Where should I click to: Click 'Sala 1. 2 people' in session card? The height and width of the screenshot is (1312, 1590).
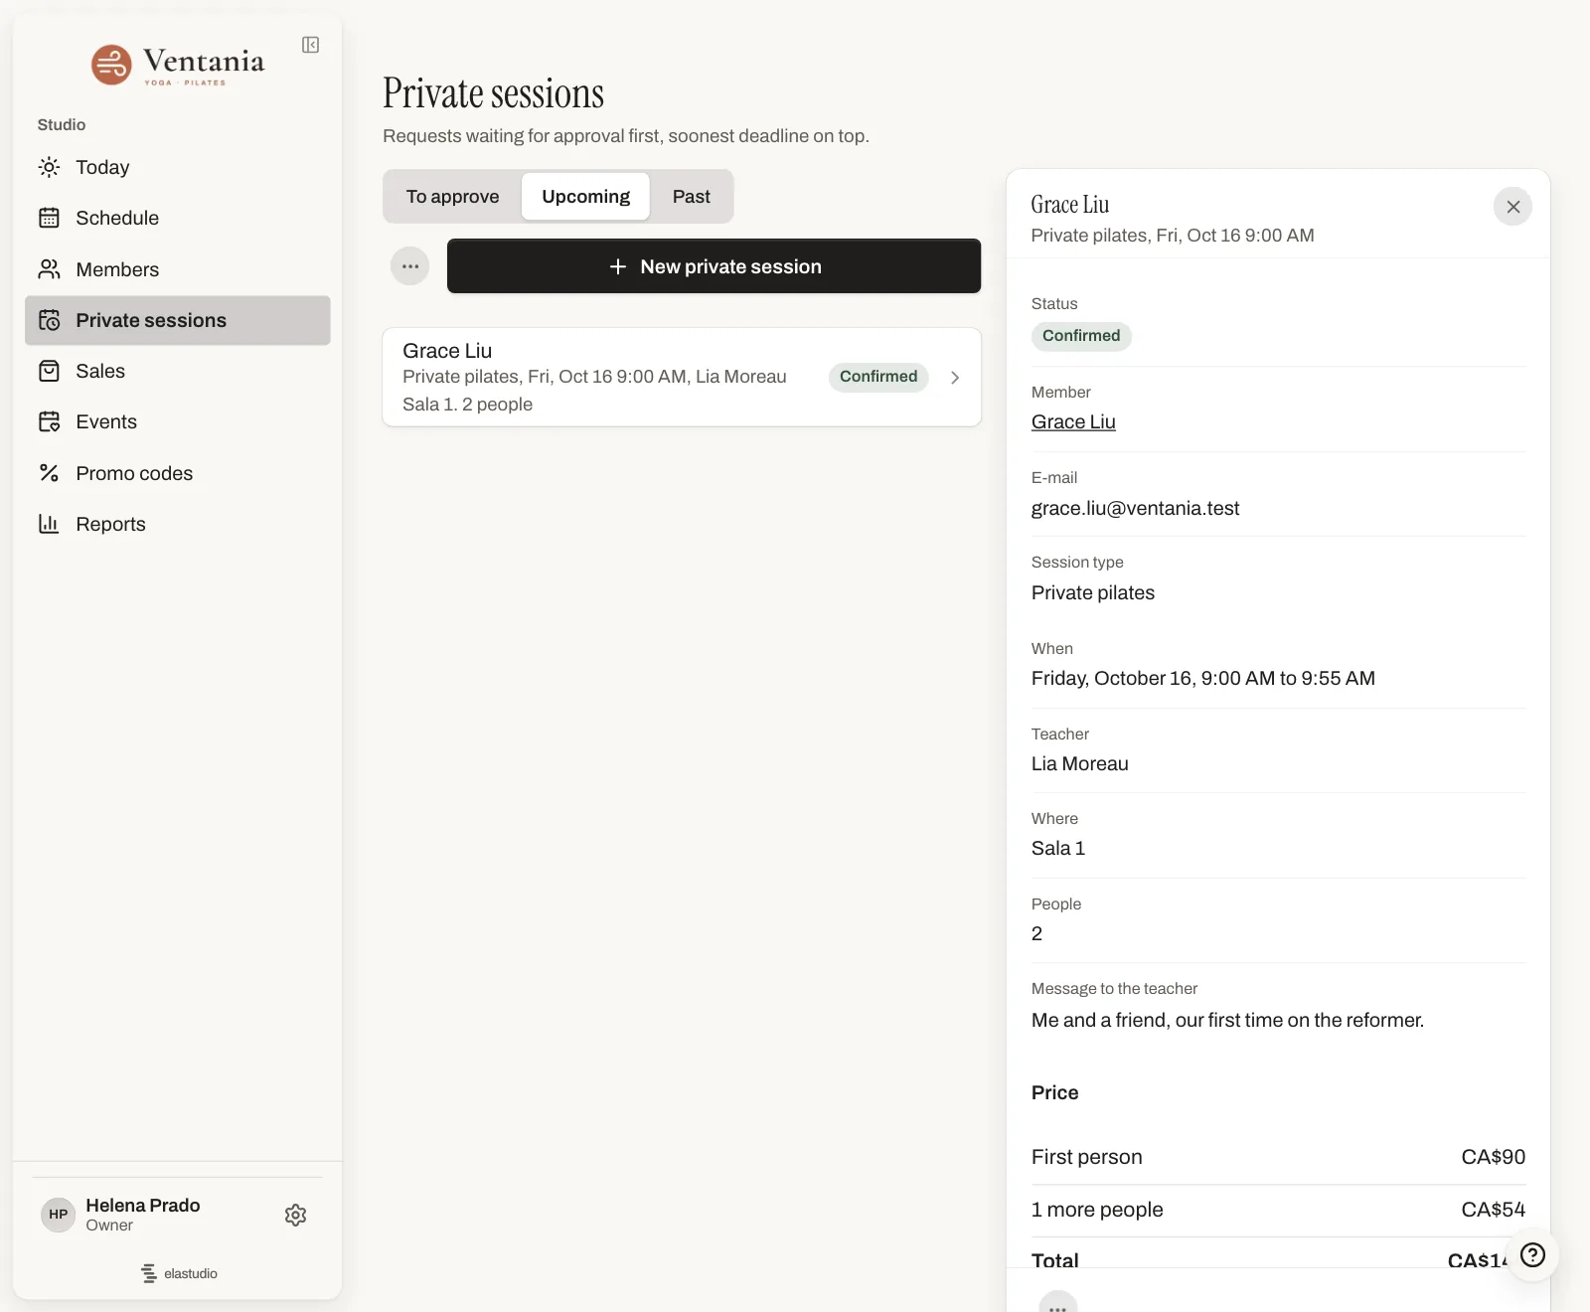point(467,405)
